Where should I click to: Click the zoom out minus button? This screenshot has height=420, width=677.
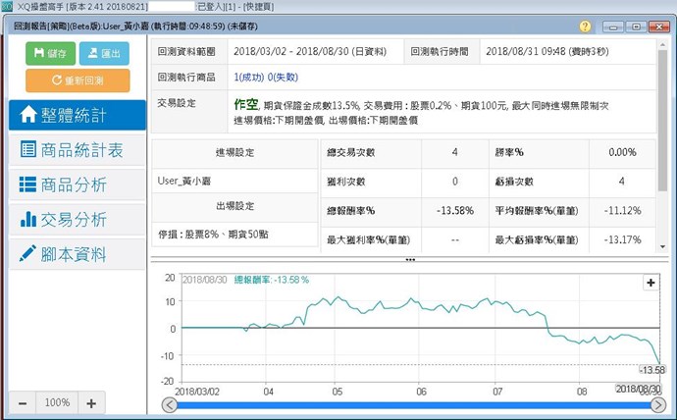click(x=24, y=402)
